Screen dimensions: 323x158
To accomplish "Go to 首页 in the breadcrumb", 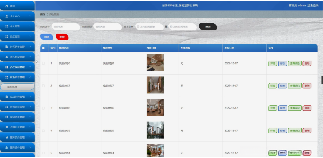I will tap(43, 14).
